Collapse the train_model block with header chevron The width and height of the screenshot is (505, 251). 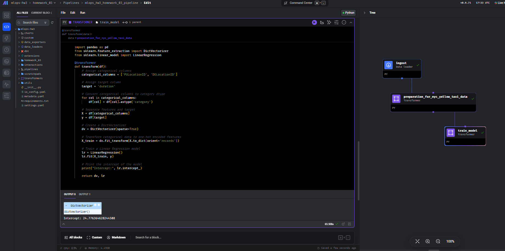click(351, 22)
